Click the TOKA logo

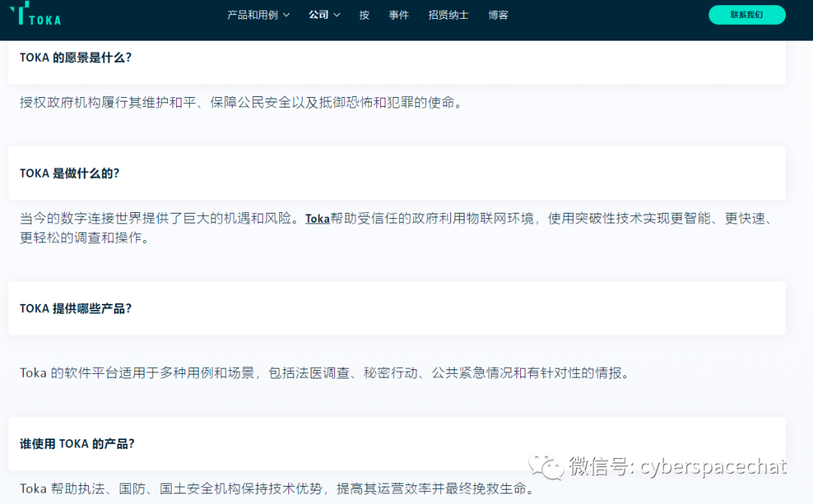[x=35, y=14]
